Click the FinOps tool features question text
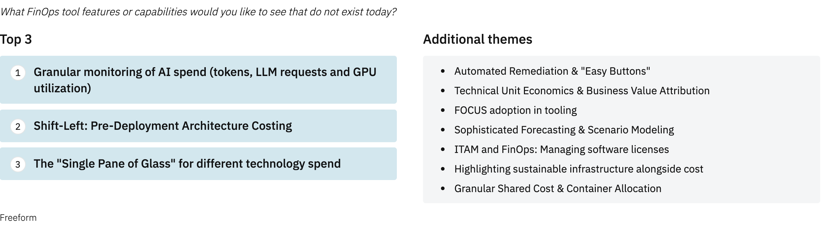 (198, 12)
